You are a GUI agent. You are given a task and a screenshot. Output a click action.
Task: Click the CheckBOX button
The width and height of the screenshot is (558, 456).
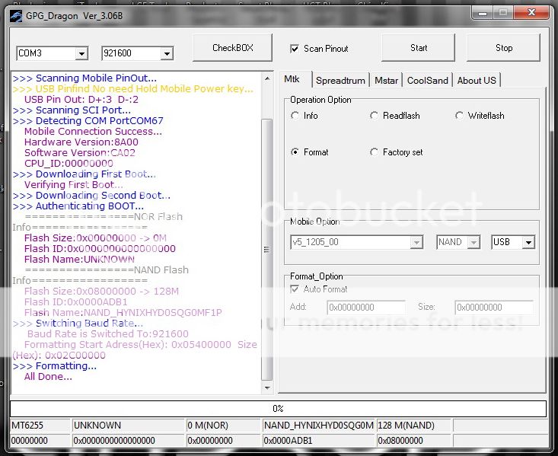[232, 48]
